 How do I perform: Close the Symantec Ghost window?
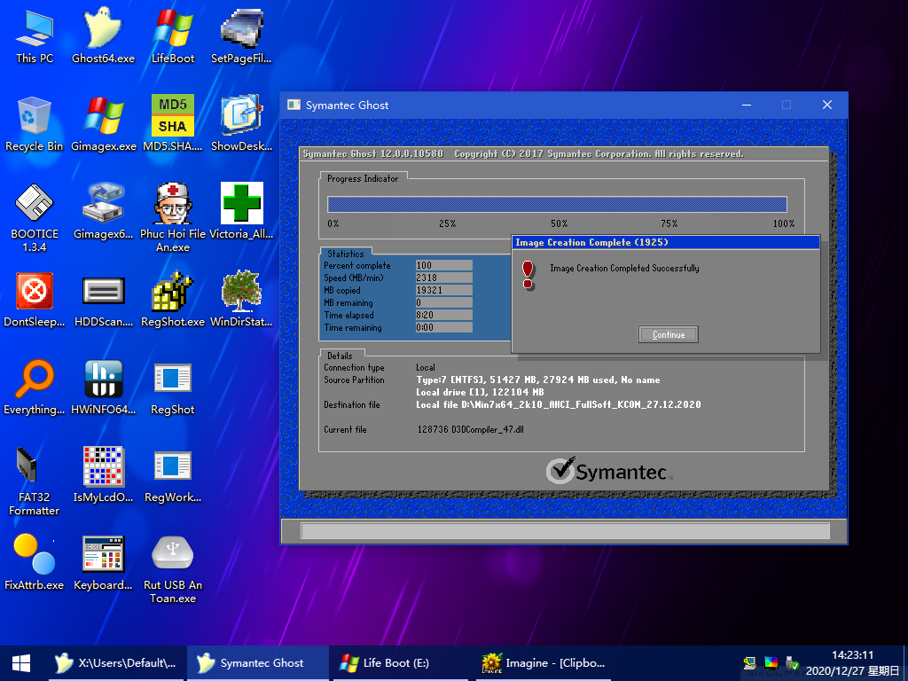point(827,105)
